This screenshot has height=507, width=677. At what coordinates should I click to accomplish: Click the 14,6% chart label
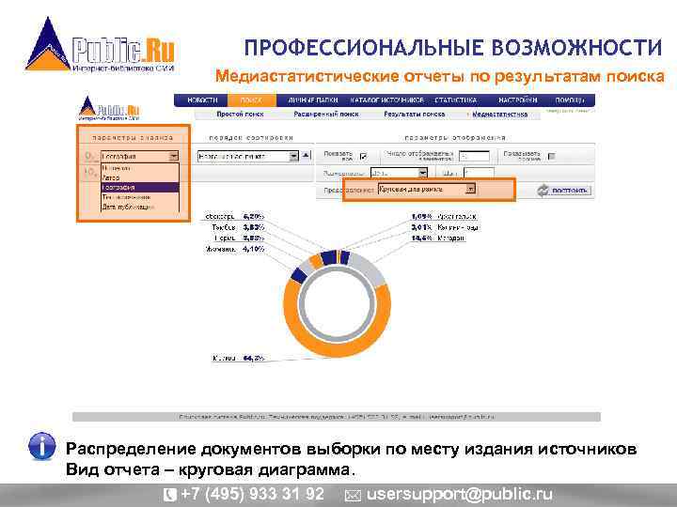[x=422, y=238]
